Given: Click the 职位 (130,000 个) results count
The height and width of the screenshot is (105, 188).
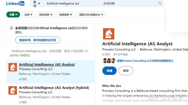Looking at the screenshot, I should (x=76, y=51).
